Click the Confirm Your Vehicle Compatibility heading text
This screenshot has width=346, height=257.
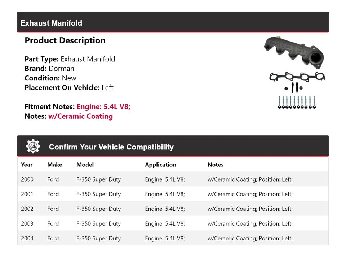pos(111,147)
